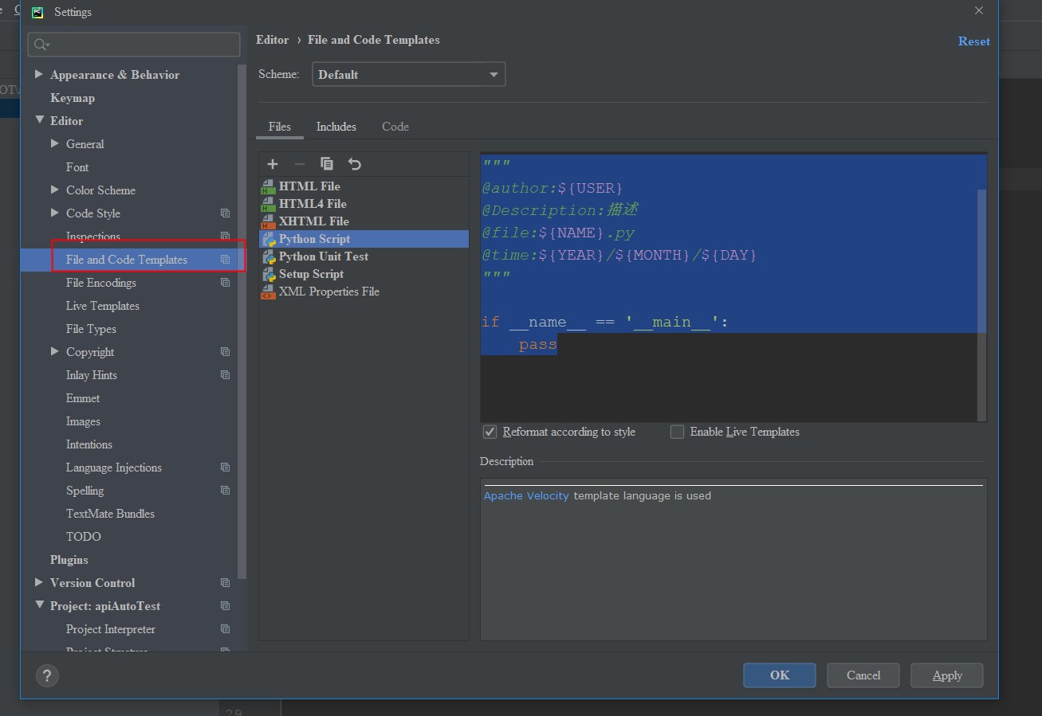Click the OK button
The image size is (1042, 716).
click(780, 675)
